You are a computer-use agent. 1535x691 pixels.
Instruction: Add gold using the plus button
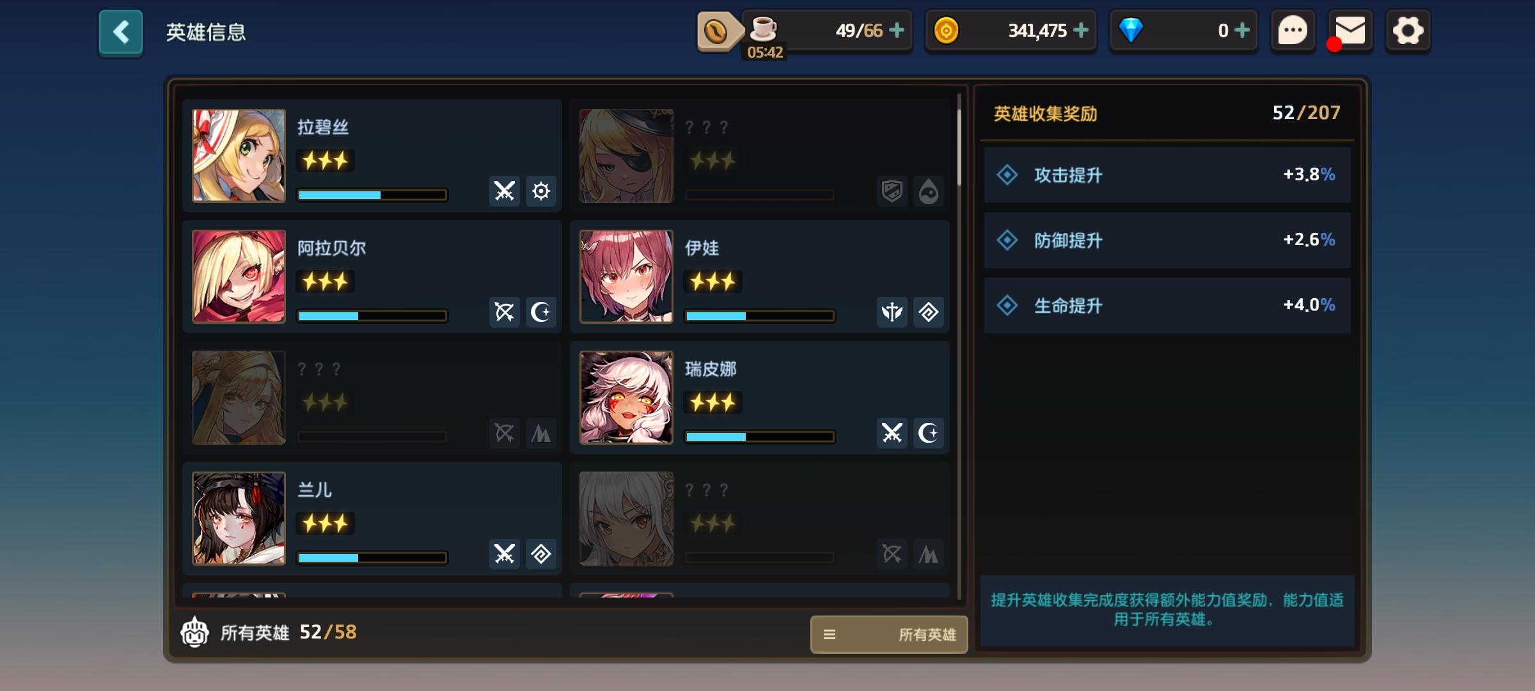tap(1081, 30)
